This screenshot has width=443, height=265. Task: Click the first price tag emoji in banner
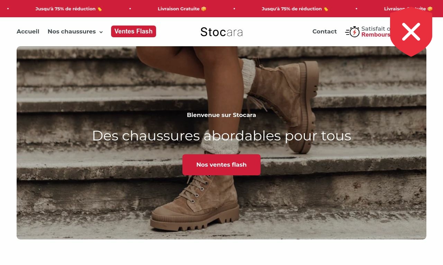pyautogui.click(x=100, y=9)
